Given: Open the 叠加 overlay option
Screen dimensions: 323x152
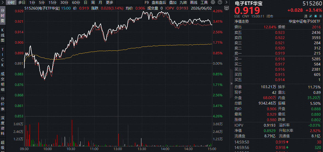Looking at the screenshot, I should pyautogui.click(x=173, y=2).
